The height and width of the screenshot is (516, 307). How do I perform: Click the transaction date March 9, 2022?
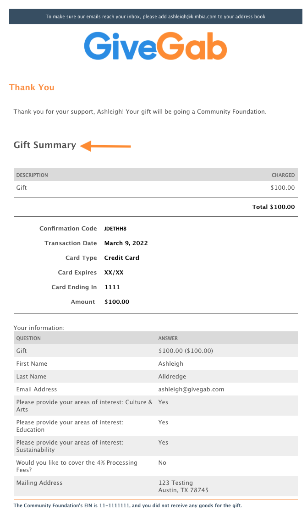click(x=126, y=243)
